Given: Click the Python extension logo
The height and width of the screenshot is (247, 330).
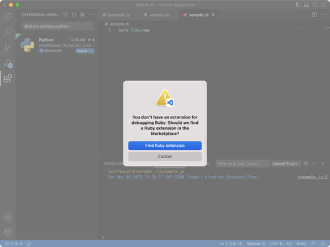Looking at the screenshot, I should pyautogui.click(x=27, y=45).
